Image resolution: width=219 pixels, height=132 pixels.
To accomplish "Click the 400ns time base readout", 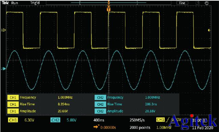I will coord(99,120).
